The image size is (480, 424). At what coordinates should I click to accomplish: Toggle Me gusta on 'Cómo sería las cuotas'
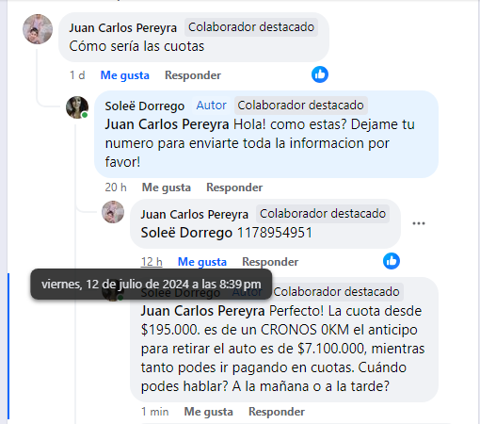coord(125,75)
